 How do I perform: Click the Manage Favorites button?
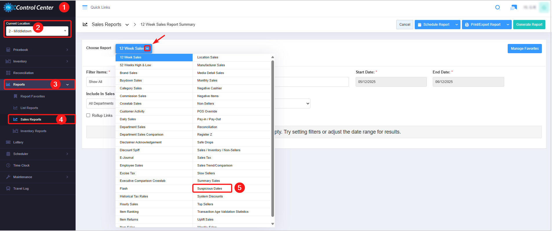(524, 49)
